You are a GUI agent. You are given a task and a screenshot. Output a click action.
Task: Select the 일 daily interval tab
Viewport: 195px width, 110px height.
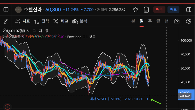[x=142, y=21]
